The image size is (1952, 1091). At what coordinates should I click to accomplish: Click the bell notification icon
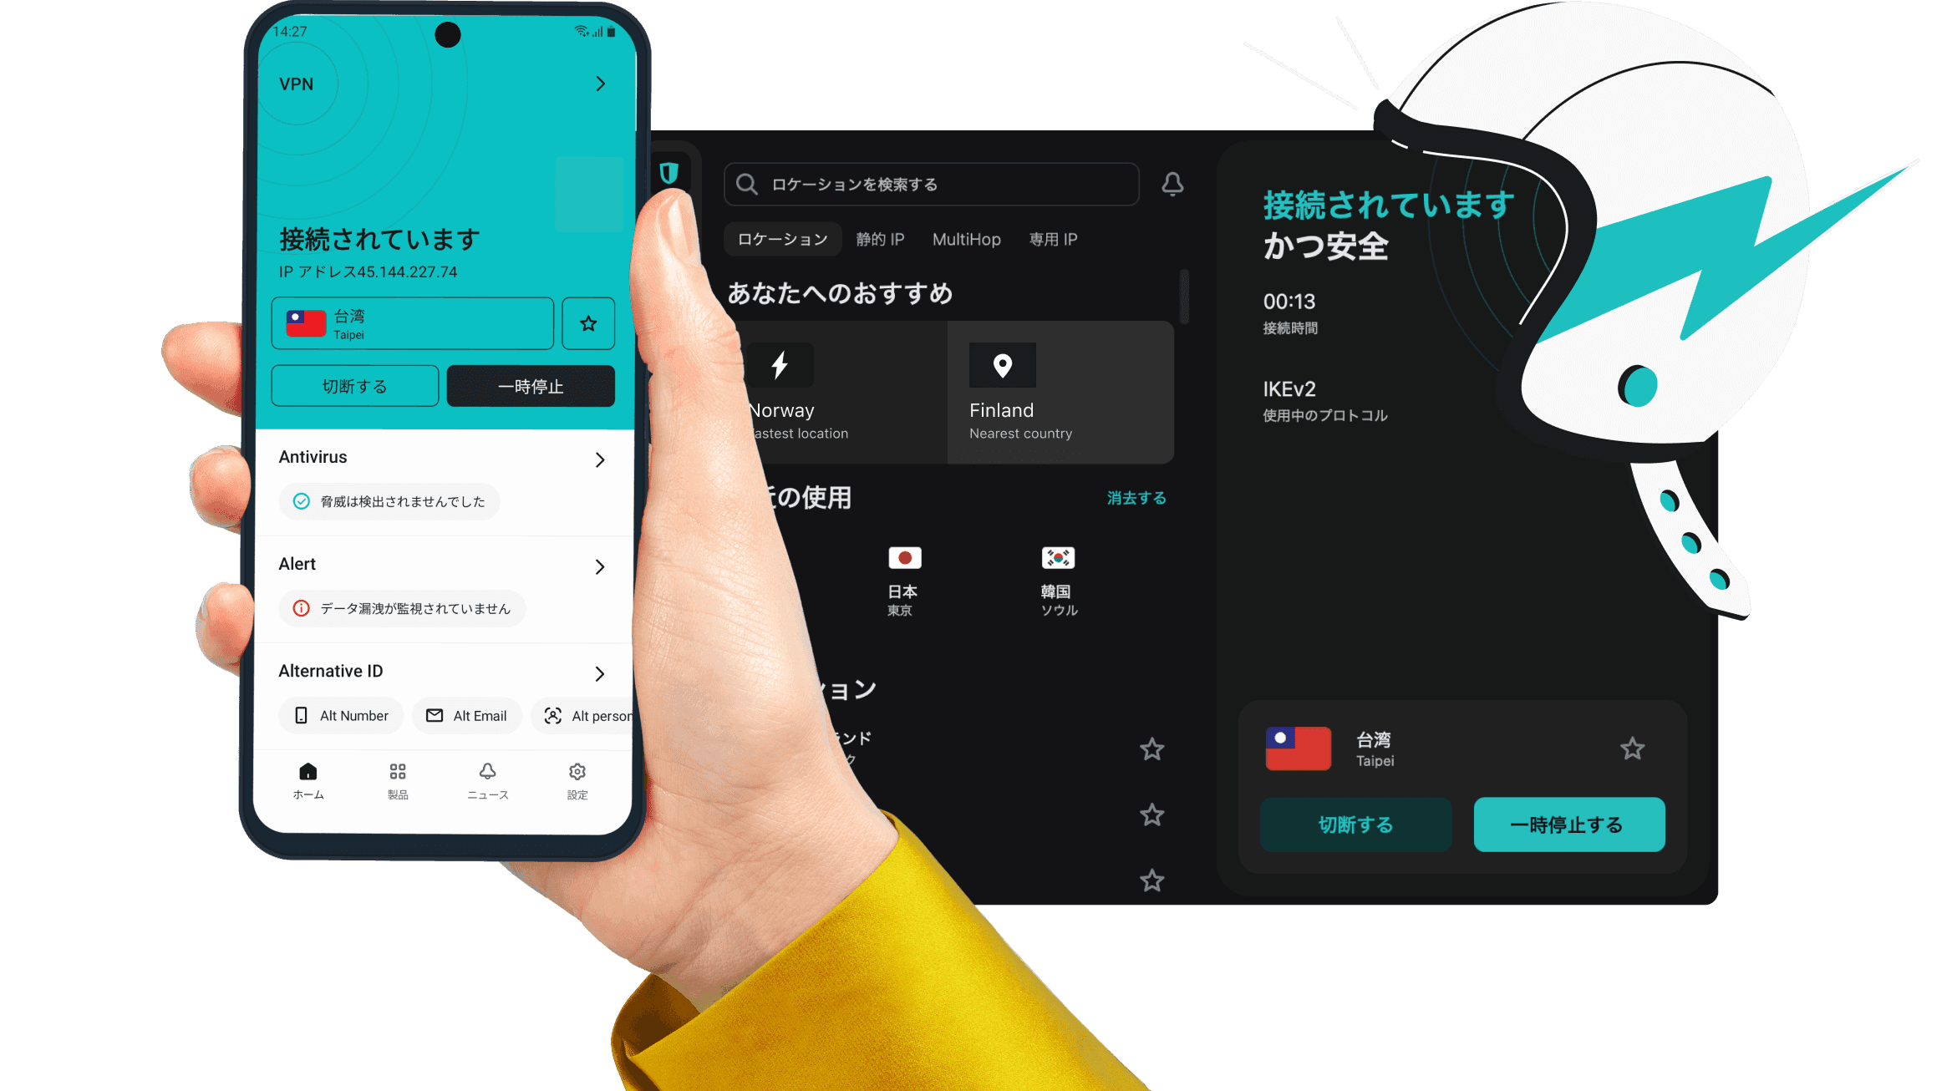1173,185
